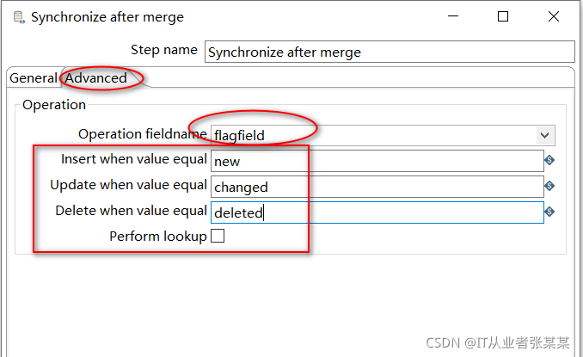Click the variable icon beside the Update value field
583x357 pixels.
549,186
